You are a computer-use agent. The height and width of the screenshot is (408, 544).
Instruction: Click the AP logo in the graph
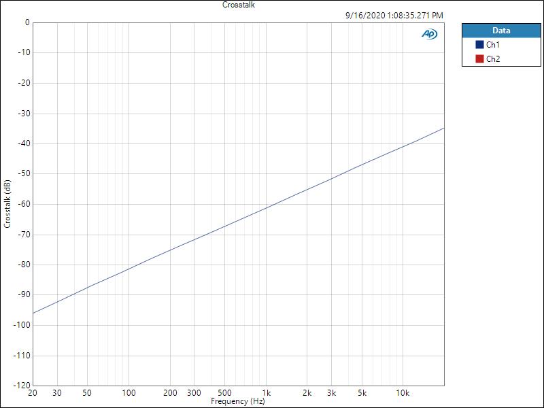(x=430, y=34)
